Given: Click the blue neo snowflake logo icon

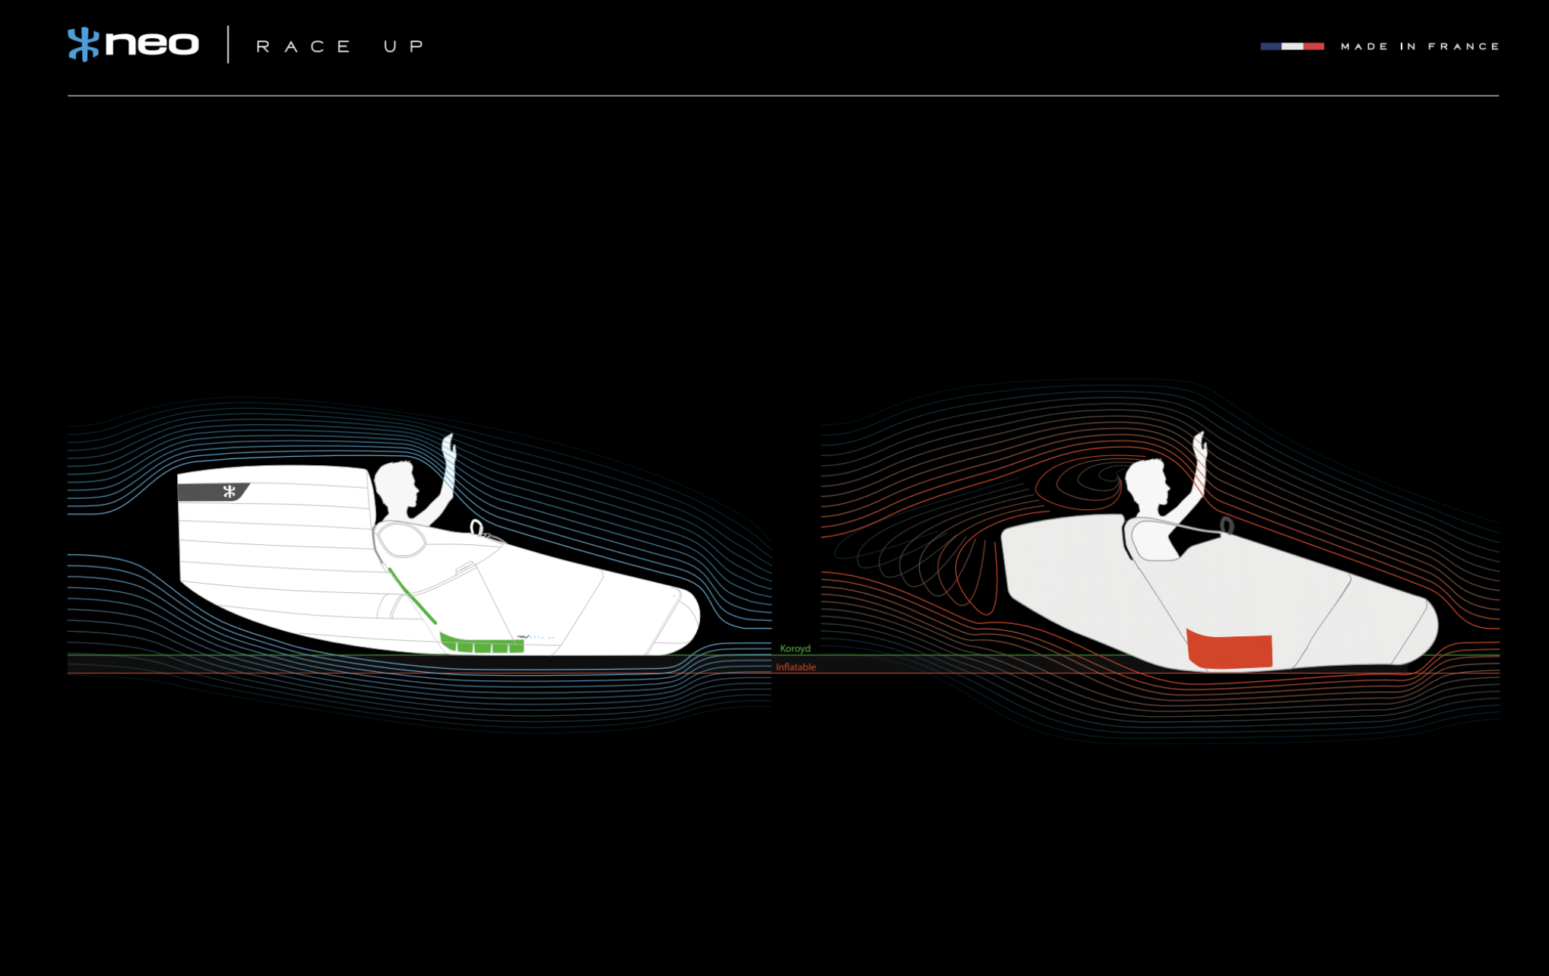Looking at the screenshot, I should [84, 44].
